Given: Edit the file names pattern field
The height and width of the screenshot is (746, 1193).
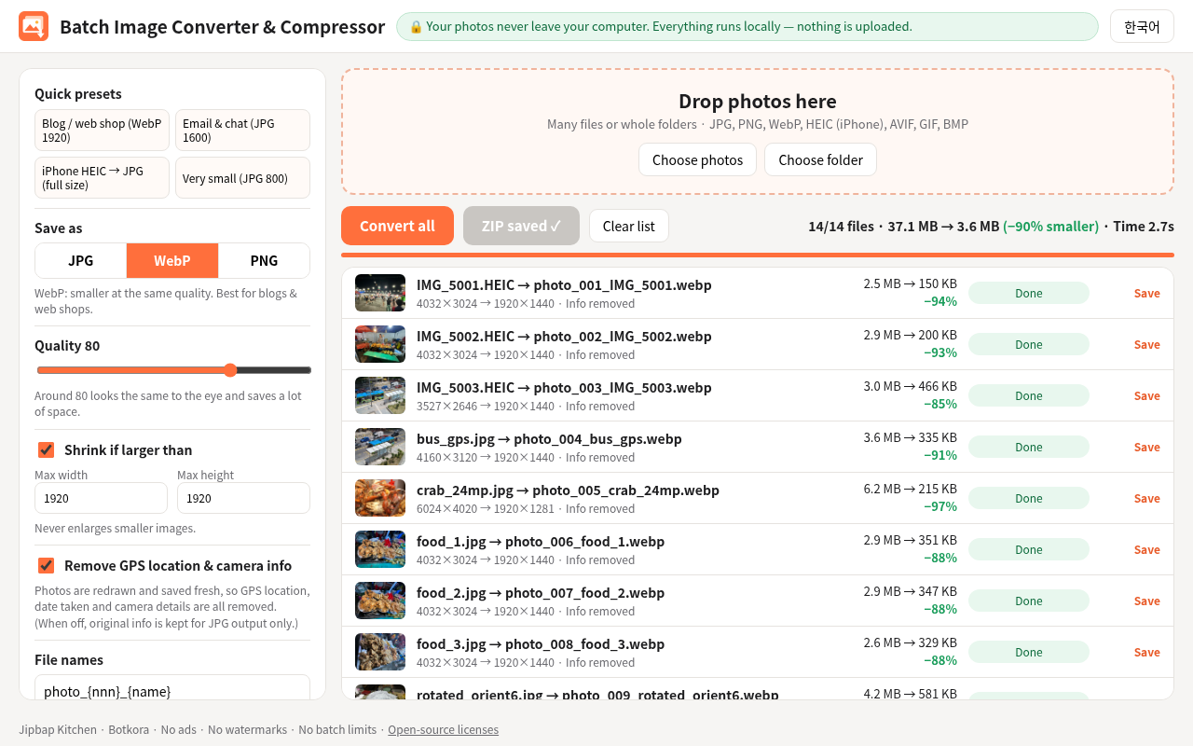Looking at the screenshot, I should [x=172, y=688].
